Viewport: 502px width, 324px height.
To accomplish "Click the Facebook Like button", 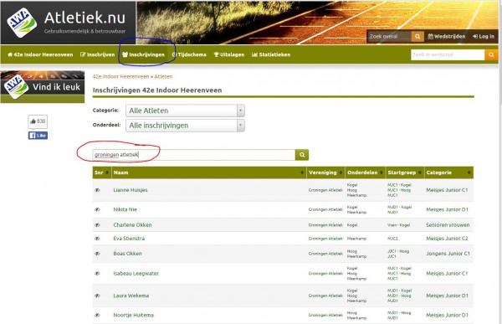I will 38,136.
